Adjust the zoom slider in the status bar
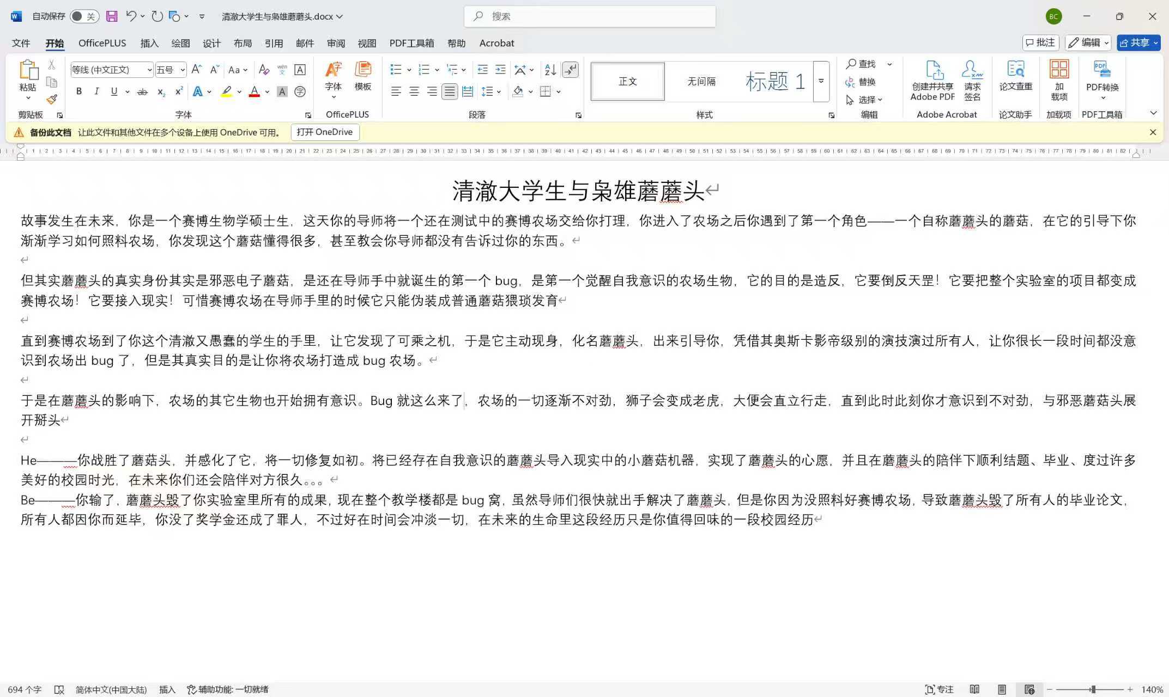 [x=1093, y=689]
